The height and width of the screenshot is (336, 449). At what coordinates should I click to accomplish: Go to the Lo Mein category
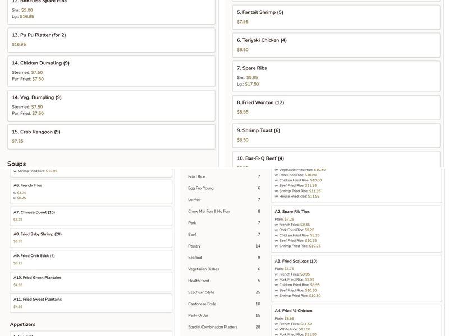point(195,200)
